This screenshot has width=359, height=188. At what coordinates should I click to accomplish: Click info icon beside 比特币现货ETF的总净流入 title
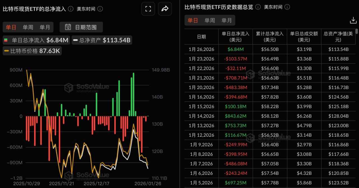[x=71, y=9]
